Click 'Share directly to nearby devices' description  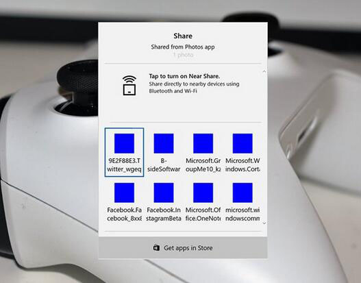(194, 87)
